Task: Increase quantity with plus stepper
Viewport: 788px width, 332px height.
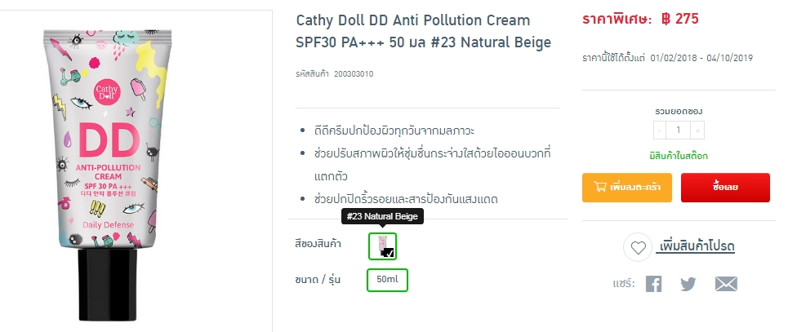Action: (697, 131)
